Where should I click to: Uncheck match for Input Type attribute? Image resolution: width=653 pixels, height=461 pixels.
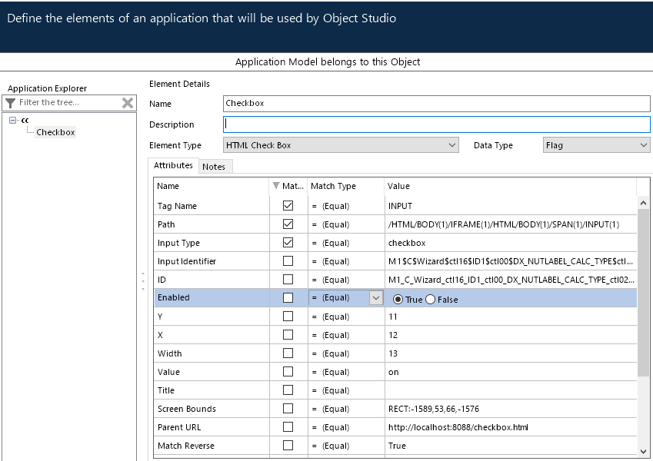(x=288, y=243)
